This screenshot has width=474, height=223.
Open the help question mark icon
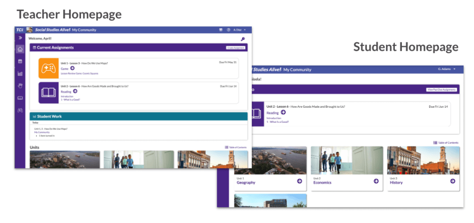coord(229,30)
